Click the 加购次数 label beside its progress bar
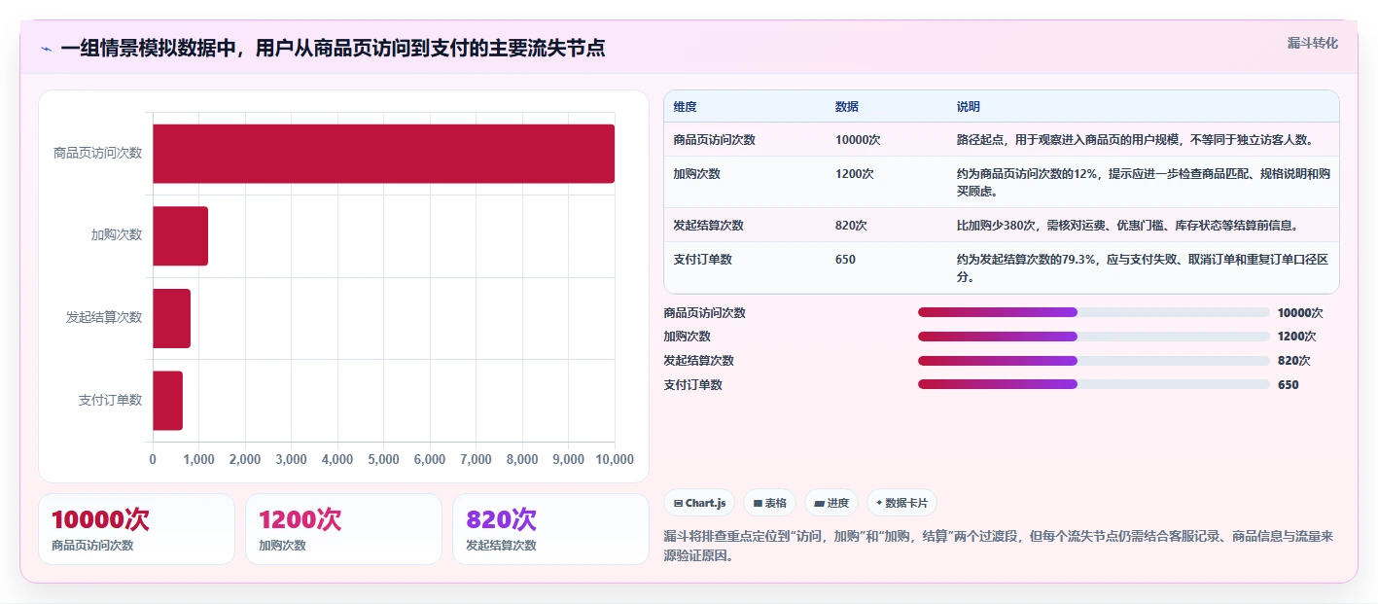The width and height of the screenshot is (1378, 604). tap(687, 337)
